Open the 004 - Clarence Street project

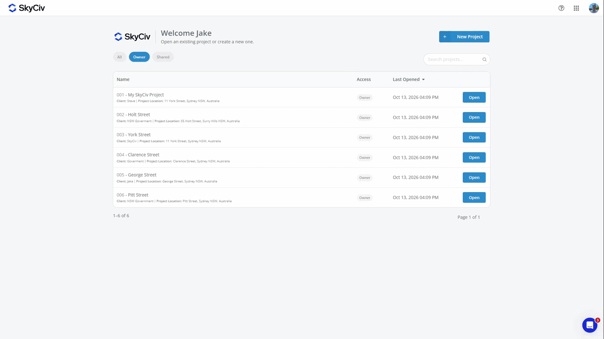474,157
